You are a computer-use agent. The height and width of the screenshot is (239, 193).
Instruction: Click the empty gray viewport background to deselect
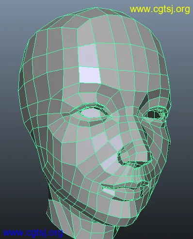point(13,32)
